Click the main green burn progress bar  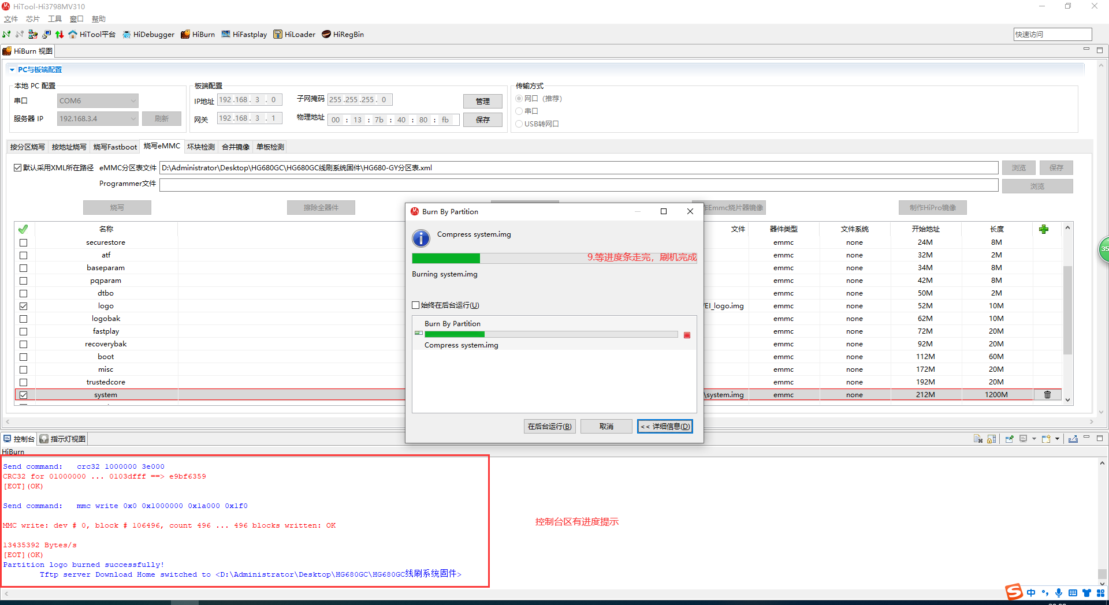(x=554, y=258)
